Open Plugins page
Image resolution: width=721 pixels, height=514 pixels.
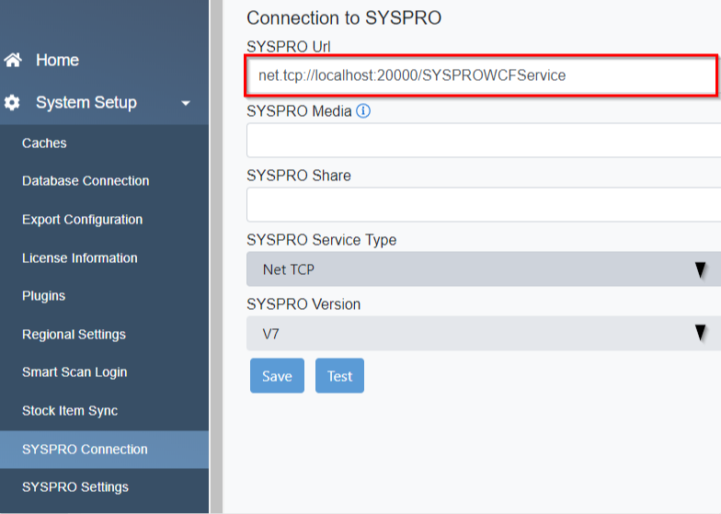44,296
